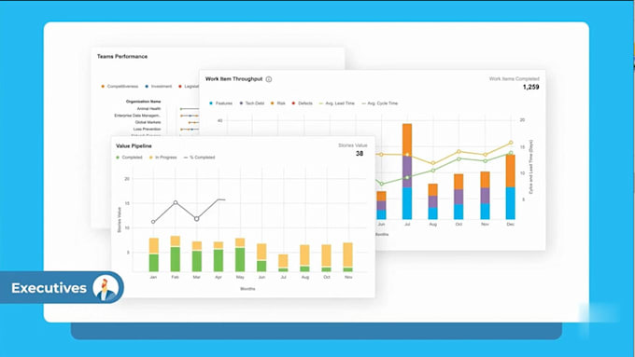Click the Avg. Lead Time point above Dec
Image resolution: width=635 pixels, height=357 pixels.
511,143
